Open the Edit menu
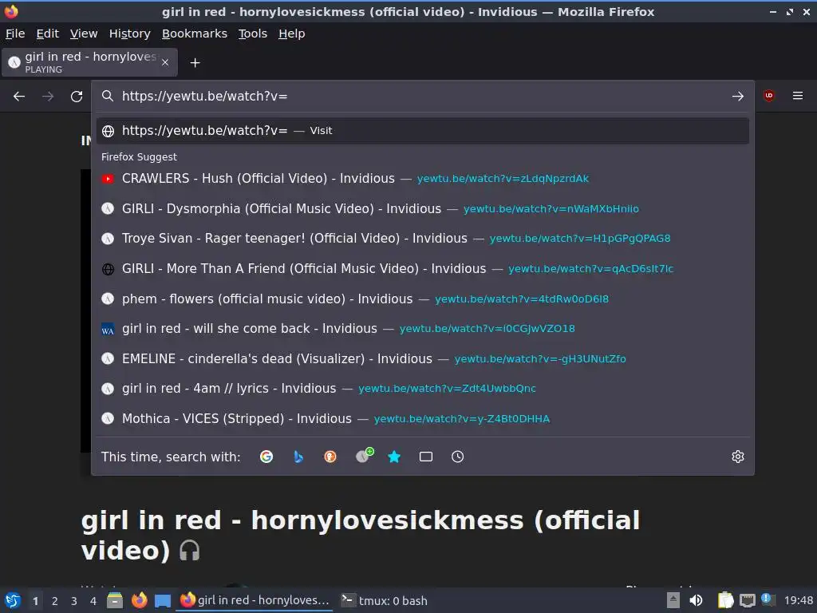 coord(47,34)
